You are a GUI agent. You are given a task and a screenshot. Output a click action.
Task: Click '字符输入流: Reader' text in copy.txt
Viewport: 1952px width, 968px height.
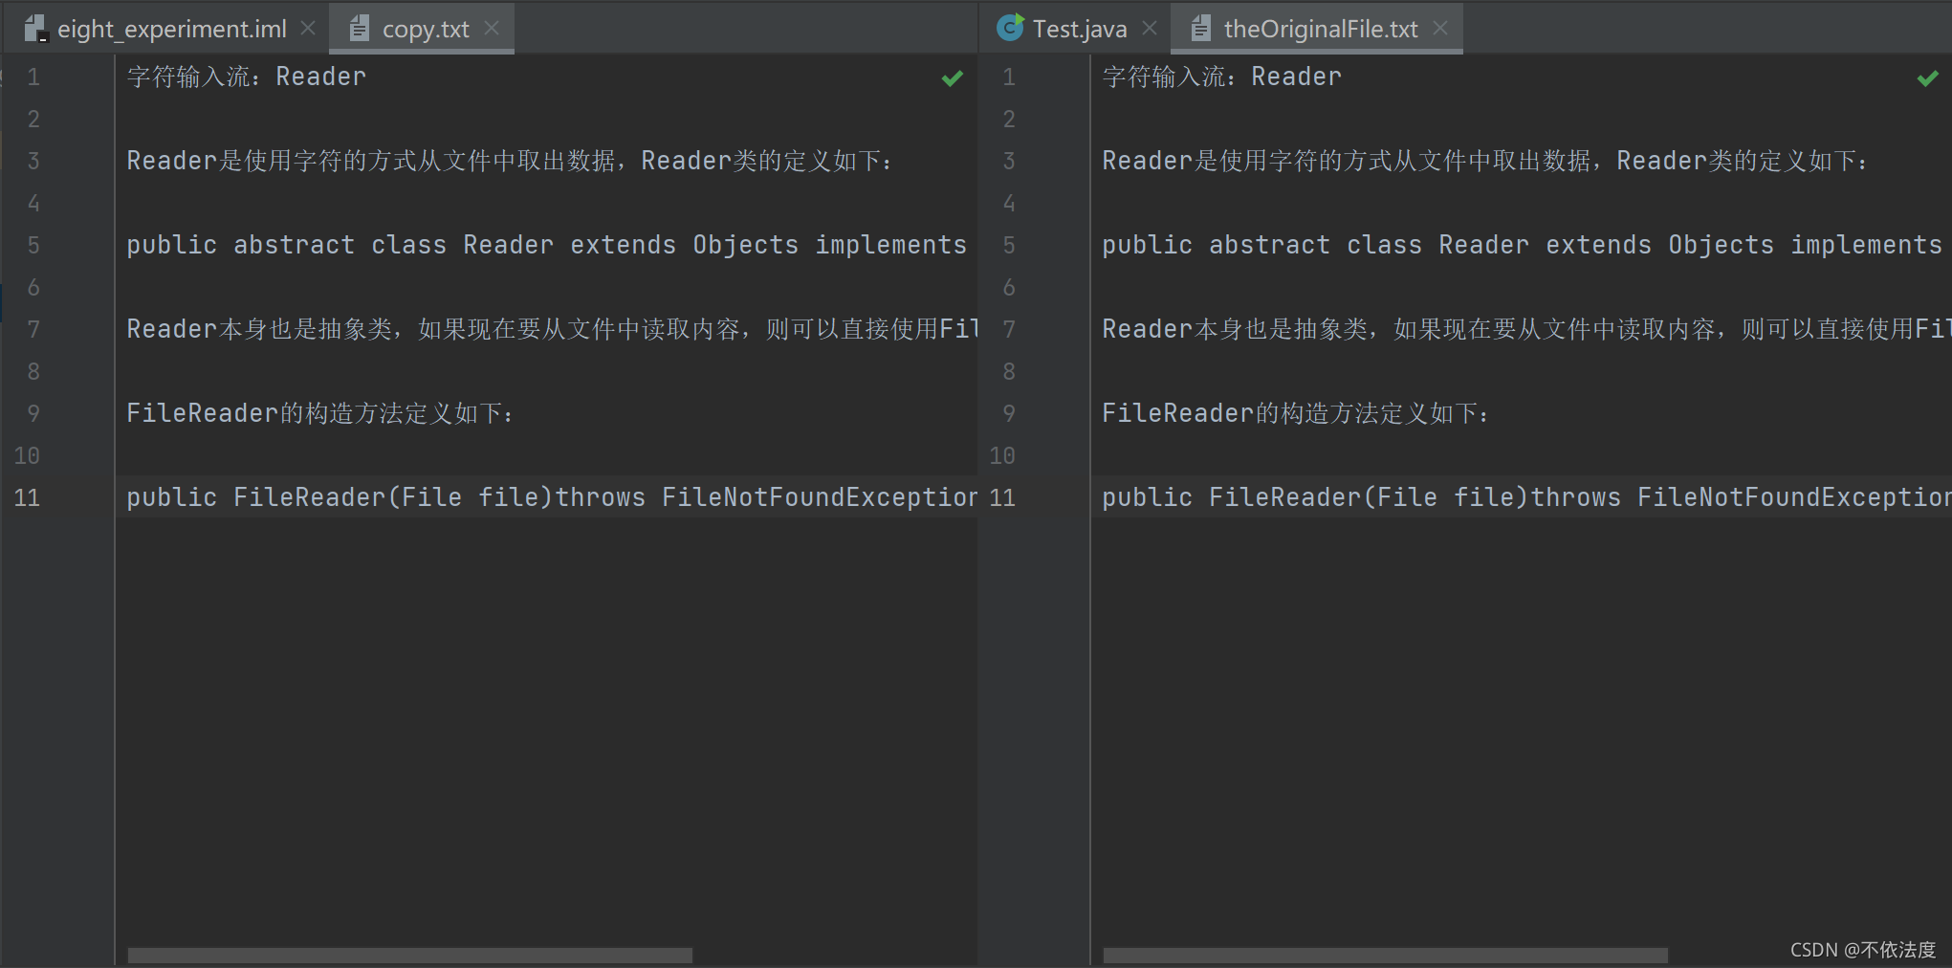[x=247, y=77]
